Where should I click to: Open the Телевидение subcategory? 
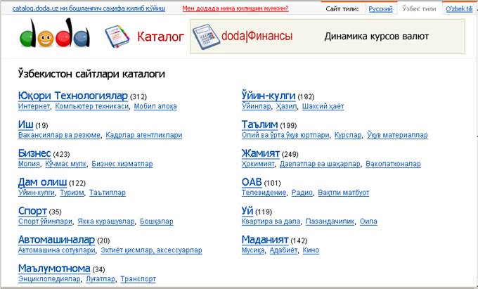tap(264, 193)
